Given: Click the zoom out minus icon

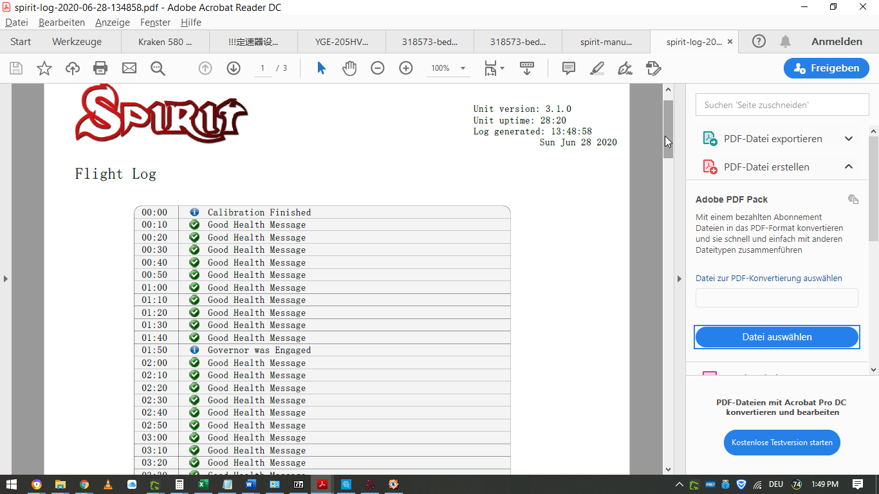Looking at the screenshot, I should (378, 68).
